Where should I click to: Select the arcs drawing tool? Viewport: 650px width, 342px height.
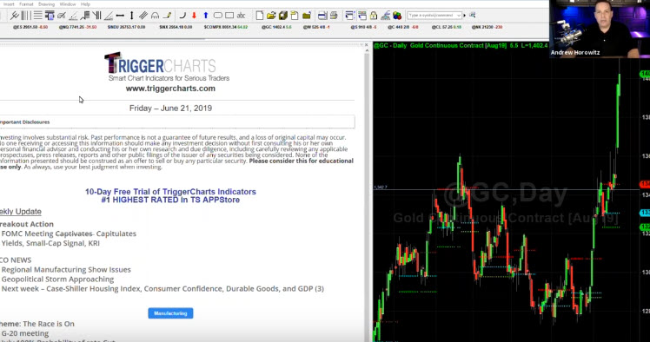click(x=155, y=16)
